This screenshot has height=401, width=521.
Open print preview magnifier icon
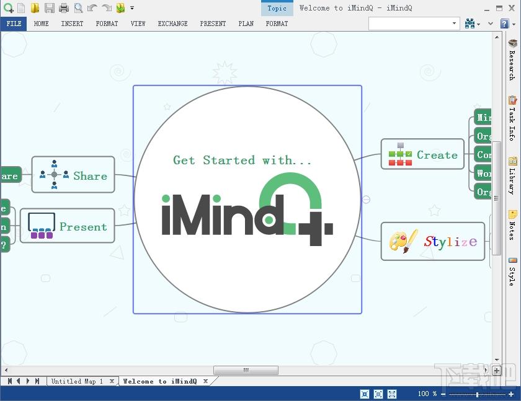pos(78,7)
